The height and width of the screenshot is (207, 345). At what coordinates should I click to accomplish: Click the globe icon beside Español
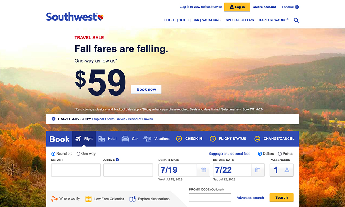[297, 7]
